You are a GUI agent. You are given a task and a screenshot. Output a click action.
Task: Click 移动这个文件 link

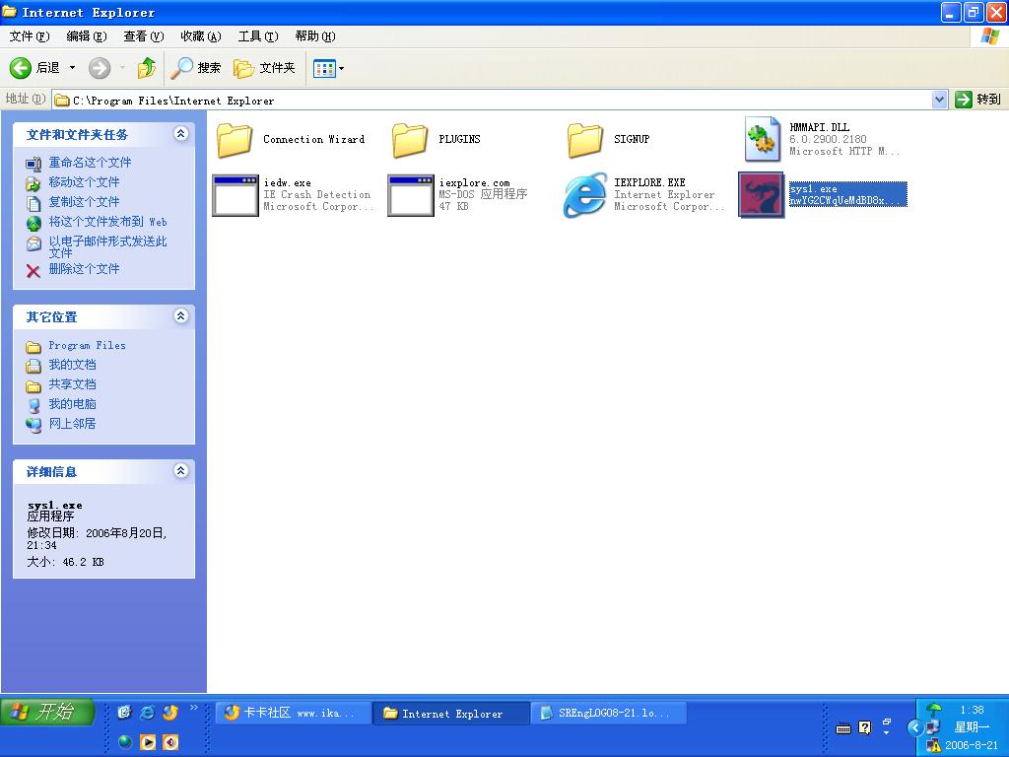point(85,182)
